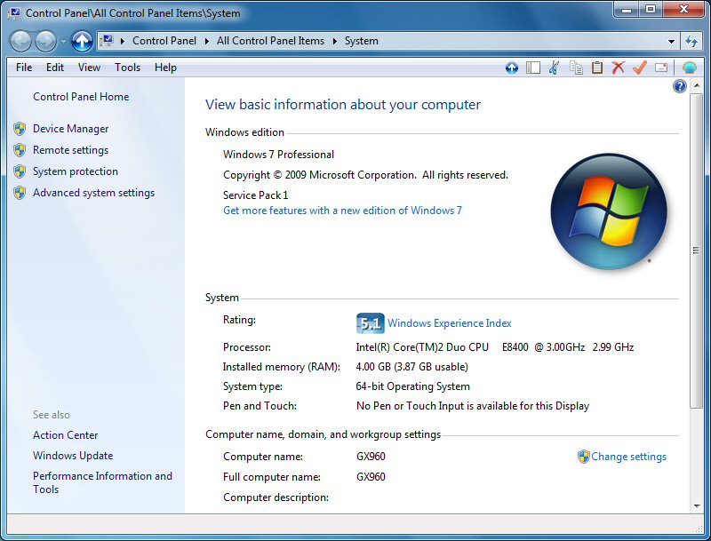Open the recent pages dropdown beside Forward
Image resolution: width=711 pixels, height=541 pixels.
63,42
